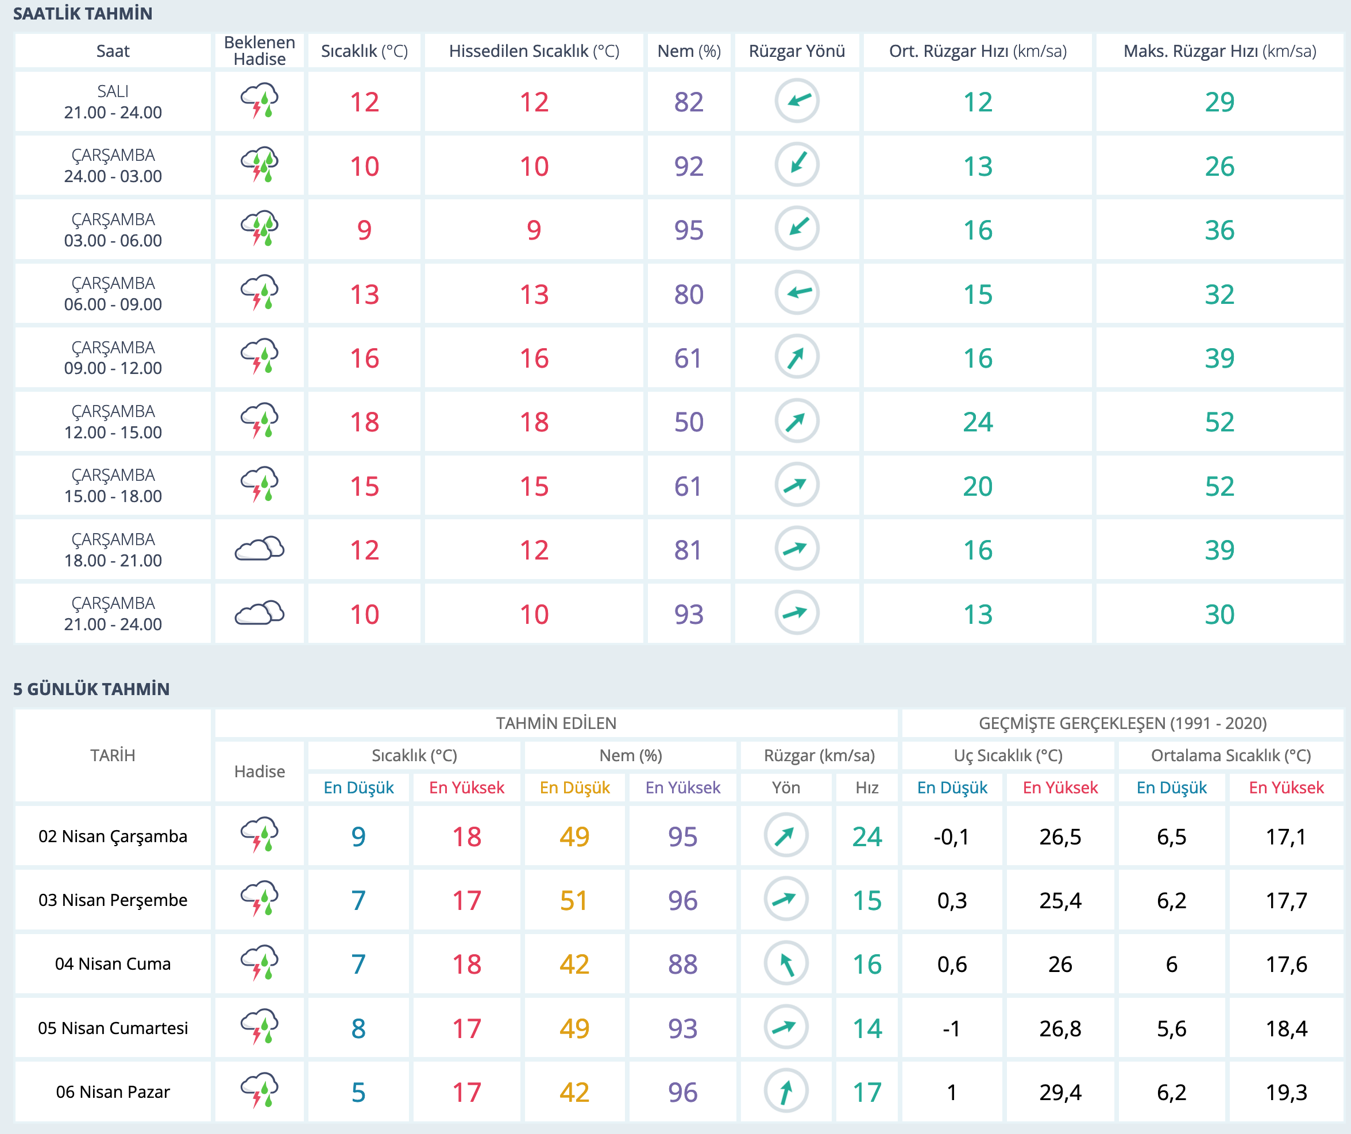
Task: Click the TAHMİN EDİLEN group header
Action: [x=556, y=723]
